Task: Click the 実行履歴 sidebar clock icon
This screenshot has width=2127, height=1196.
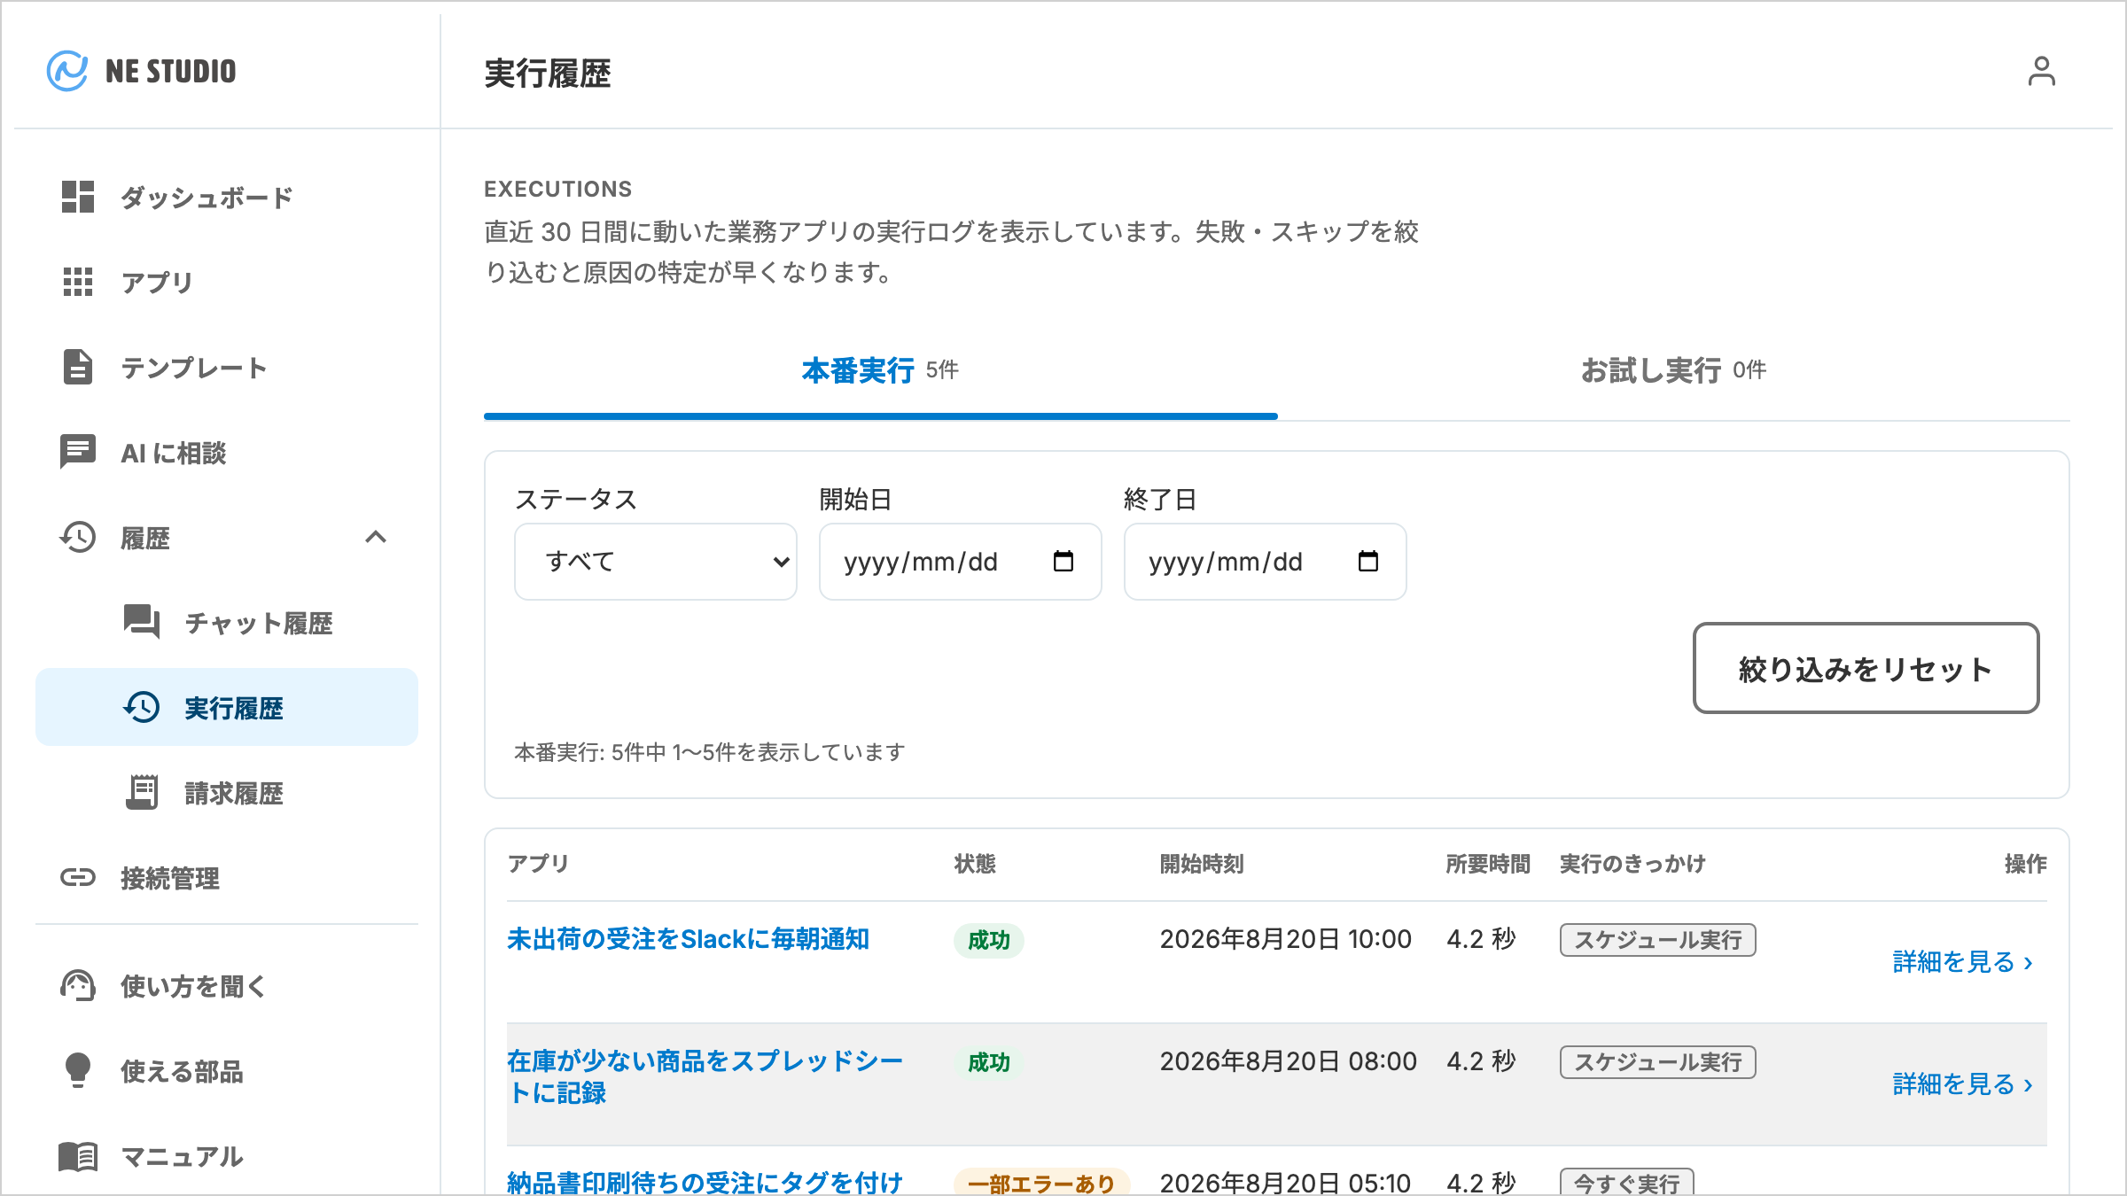Action: [x=142, y=707]
